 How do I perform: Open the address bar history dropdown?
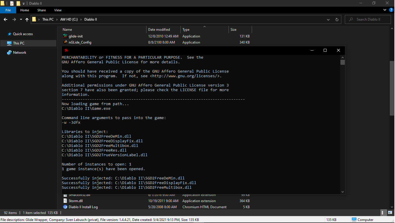click(x=328, y=19)
